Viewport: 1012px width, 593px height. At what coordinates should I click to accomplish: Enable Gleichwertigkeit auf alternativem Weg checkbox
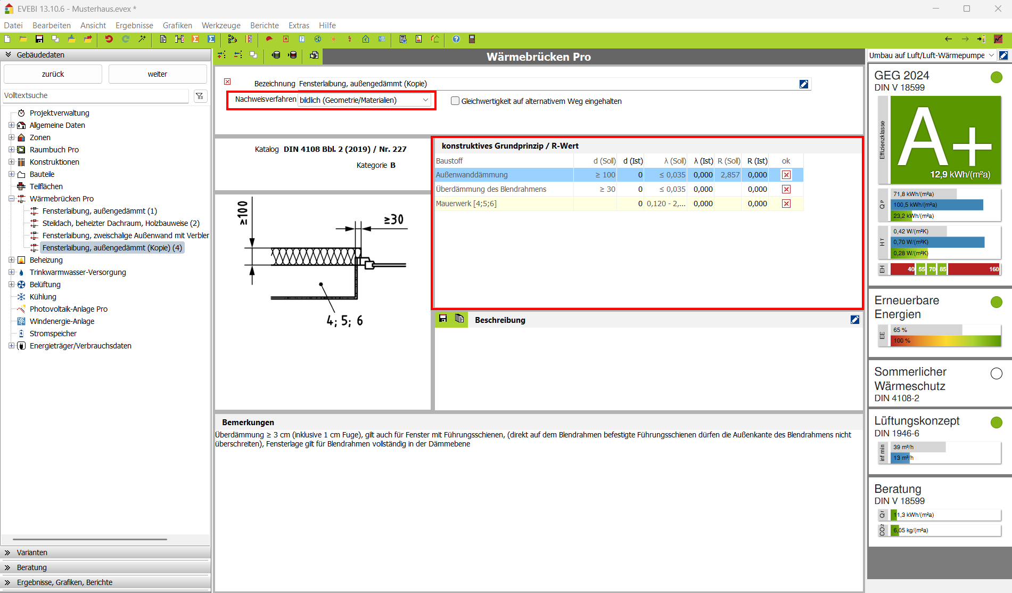pyautogui.click(x=455, y=101)
